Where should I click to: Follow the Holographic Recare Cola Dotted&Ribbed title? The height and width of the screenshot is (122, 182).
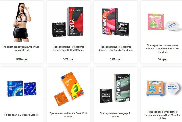pos(68,48)
